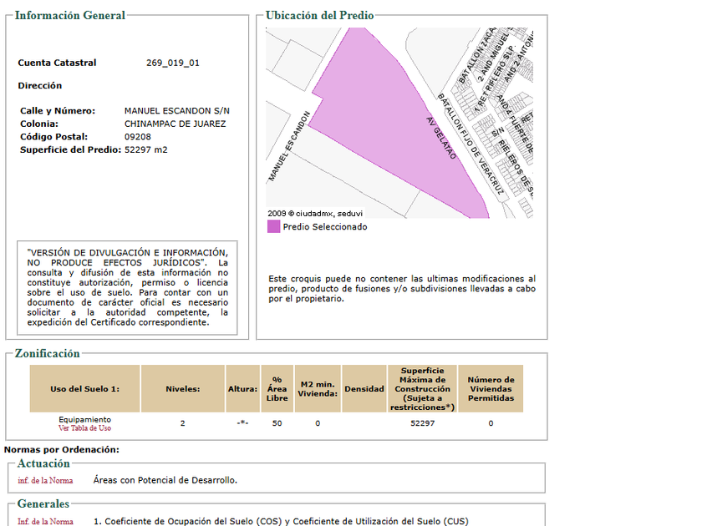Screen dimensions: 702x526
Task: Select the address 'MANUEL ESCANDON S/N'
Action: 177,110
